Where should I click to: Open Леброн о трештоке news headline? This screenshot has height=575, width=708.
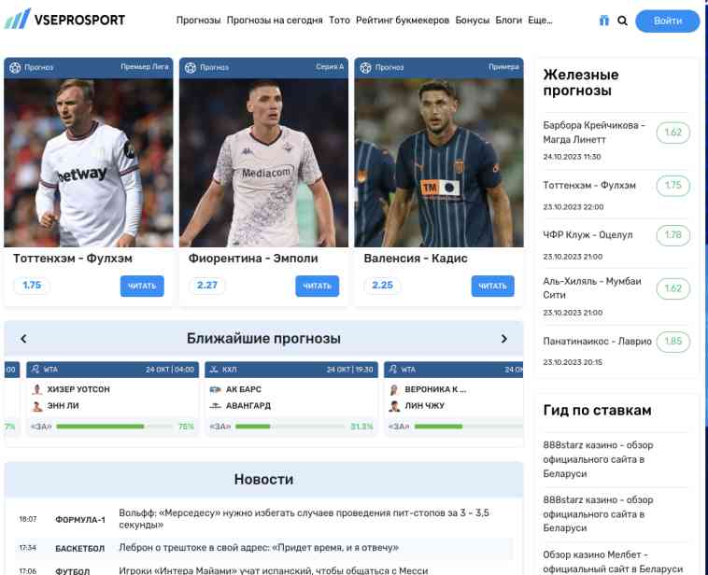(x=259, y=548)
